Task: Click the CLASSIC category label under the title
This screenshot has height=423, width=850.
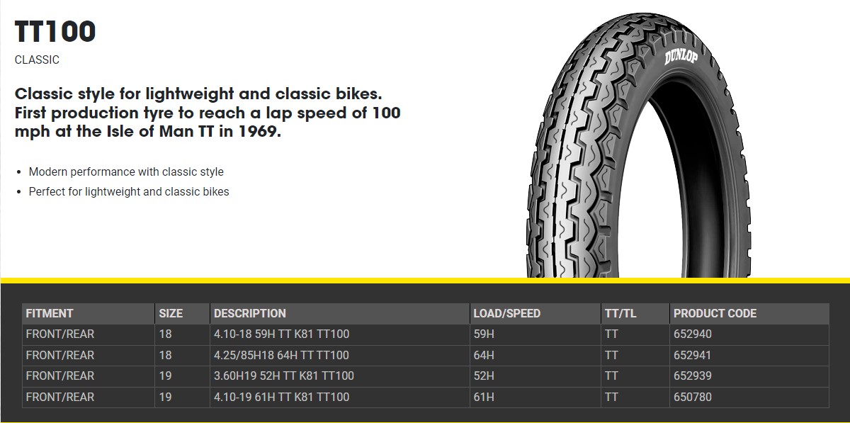Action: (37, 60)
